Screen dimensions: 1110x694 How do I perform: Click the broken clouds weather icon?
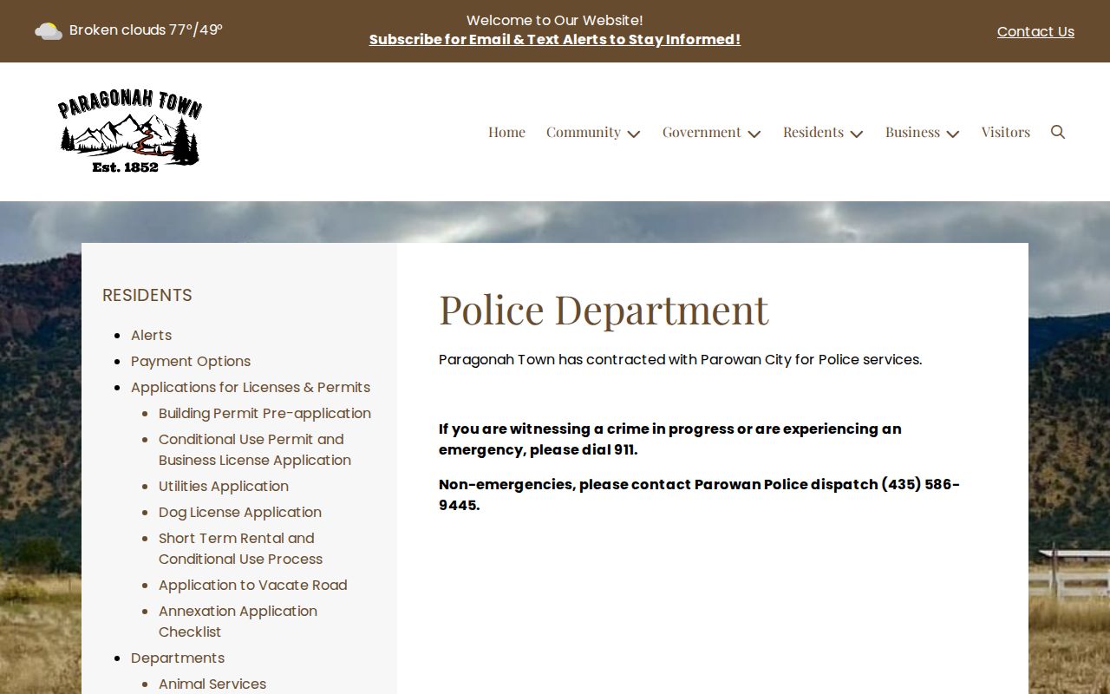(x=49, y=31)
